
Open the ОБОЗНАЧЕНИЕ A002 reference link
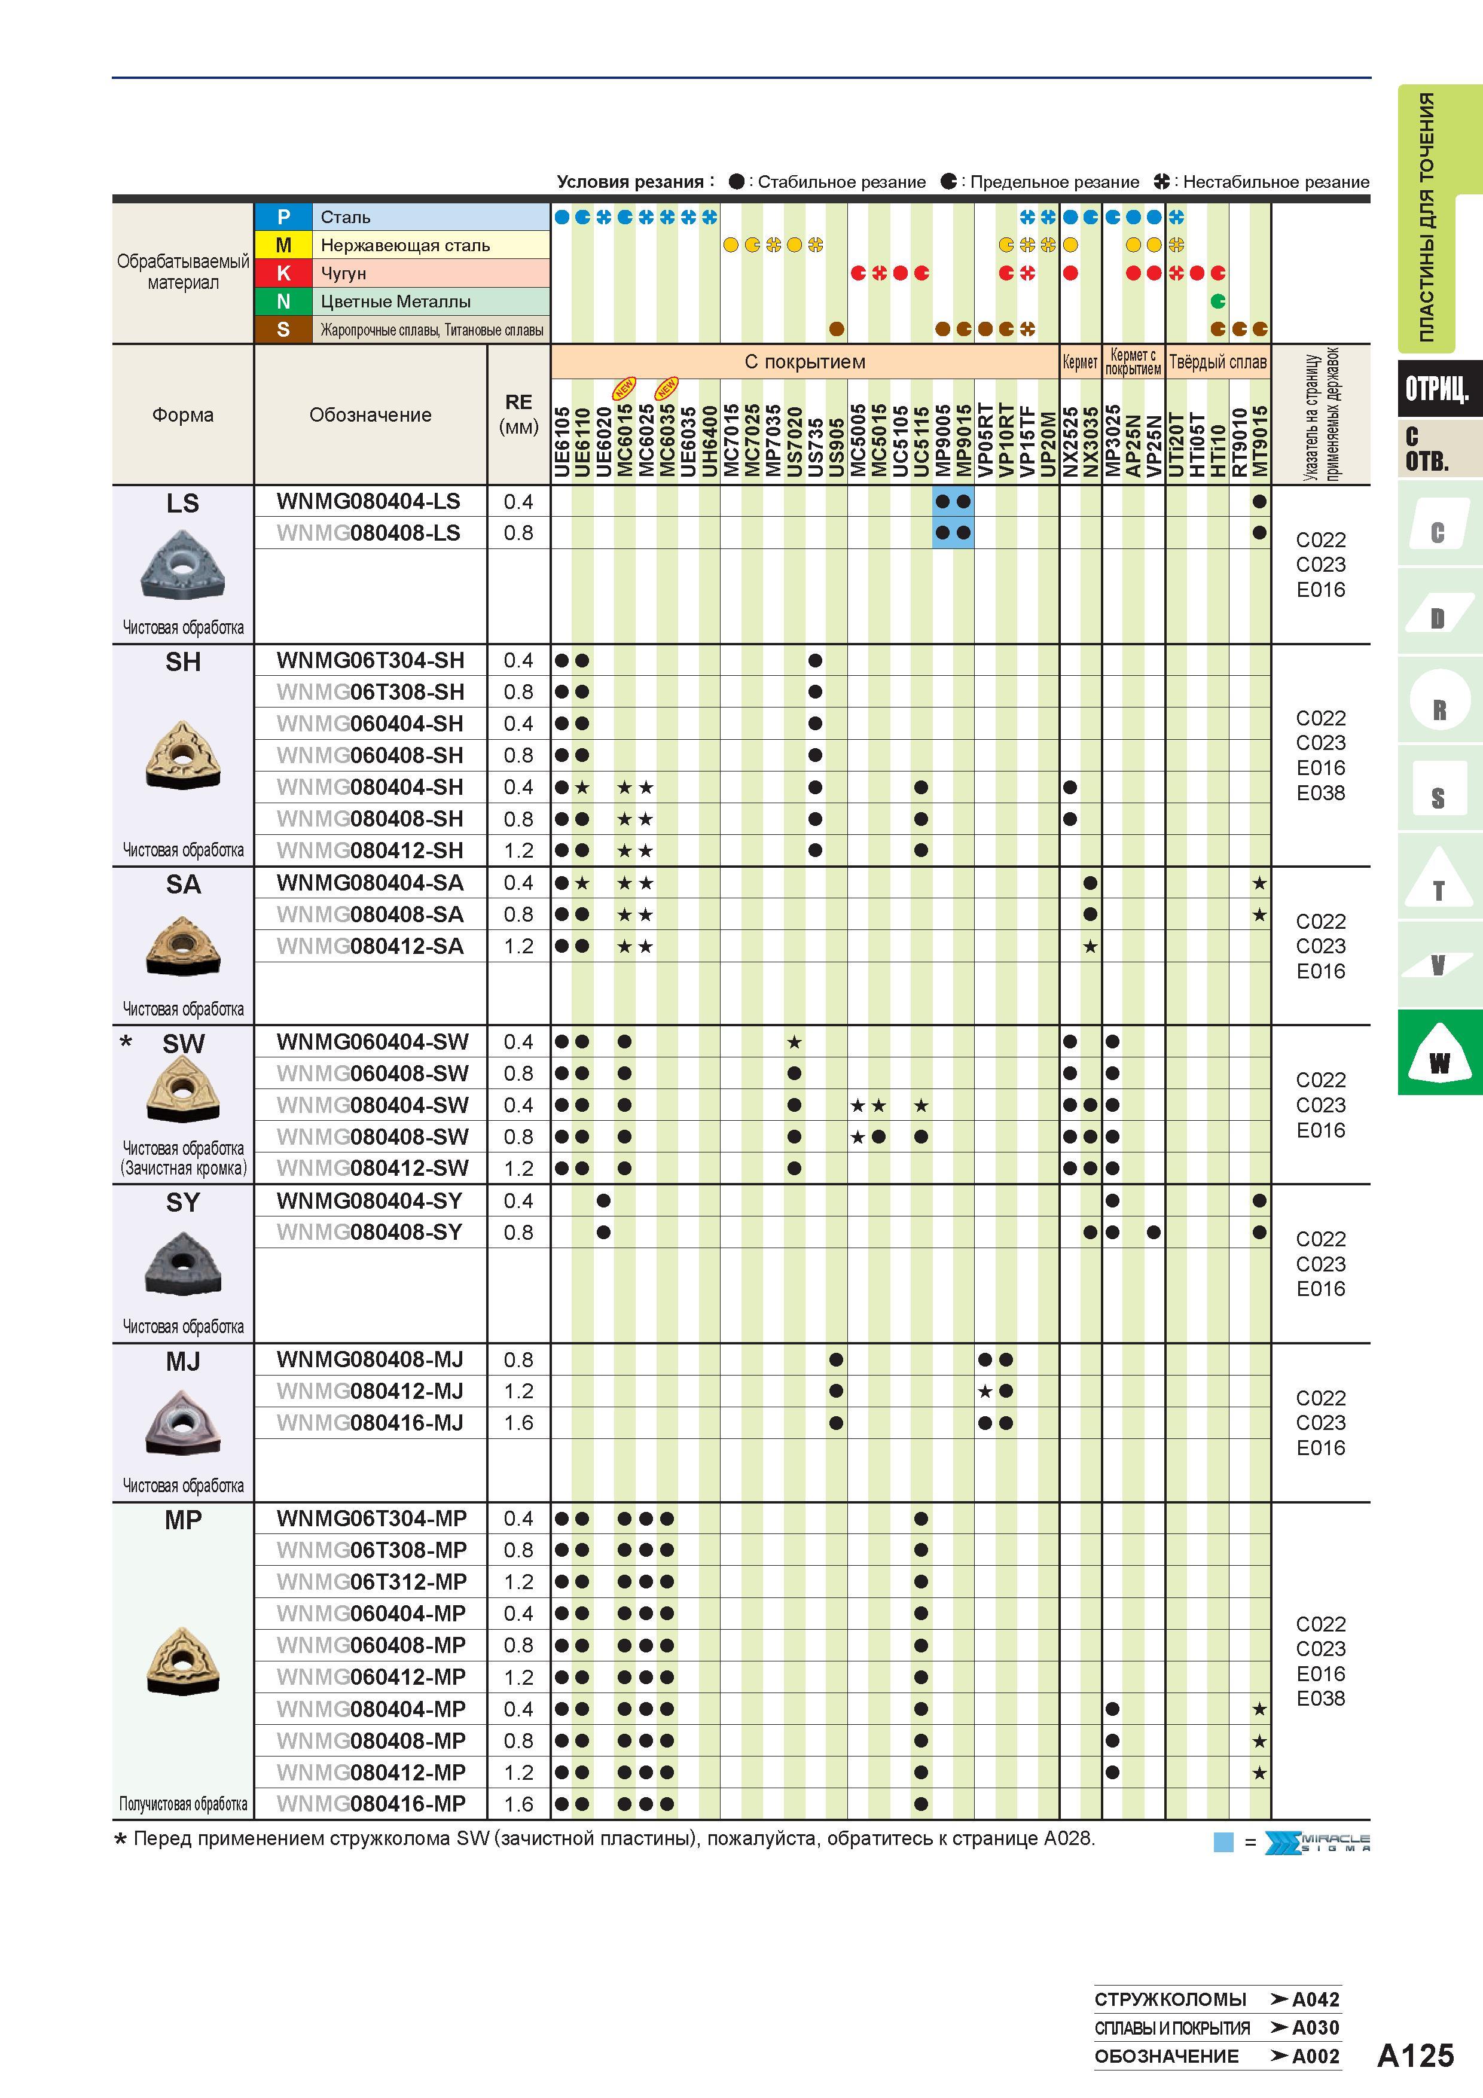tap(1217, 2056)
